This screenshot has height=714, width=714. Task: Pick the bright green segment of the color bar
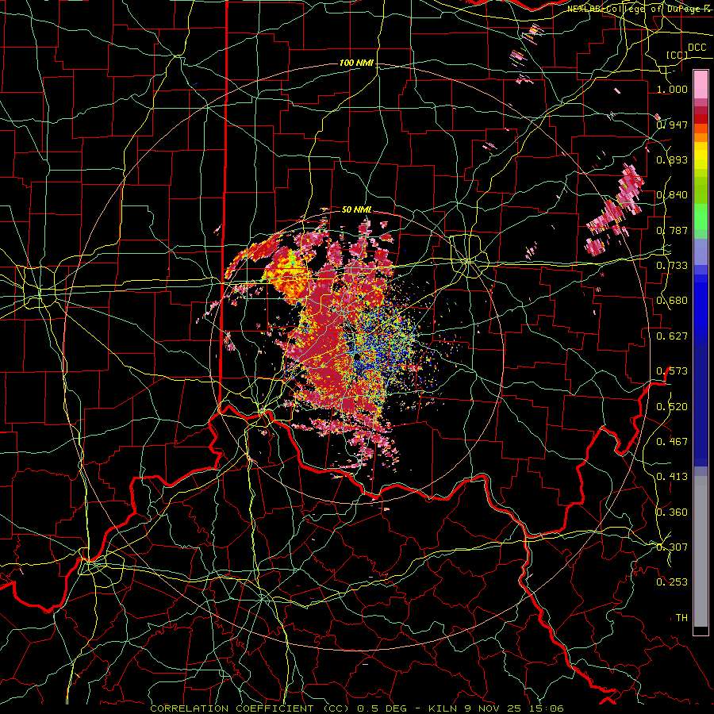click(701, 217)
